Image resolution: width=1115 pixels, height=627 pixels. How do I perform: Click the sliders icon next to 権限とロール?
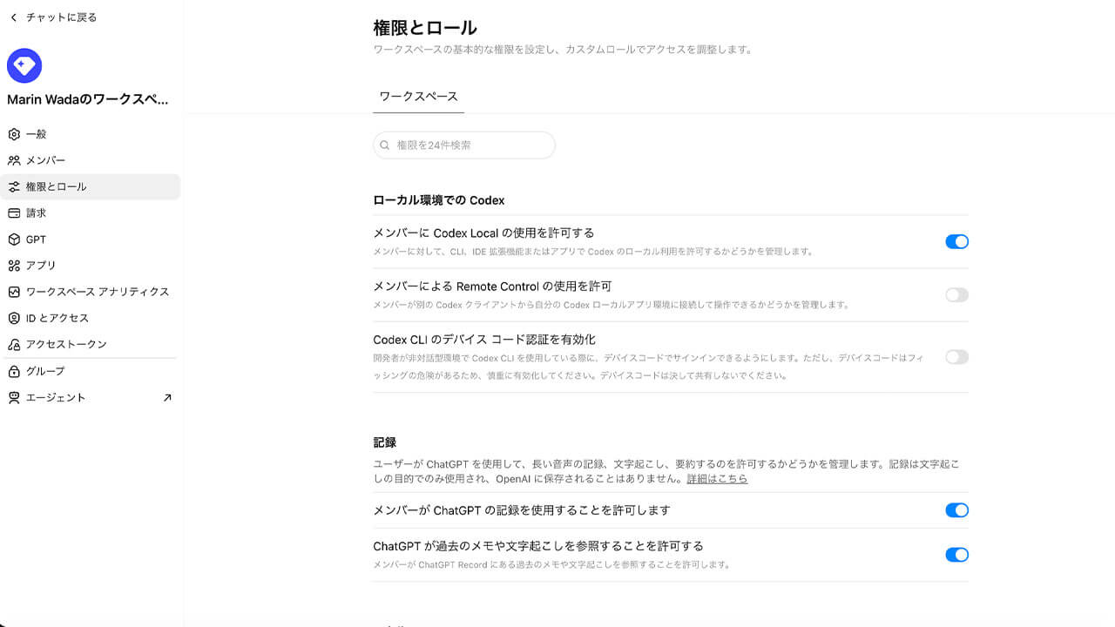click(14, 186)
